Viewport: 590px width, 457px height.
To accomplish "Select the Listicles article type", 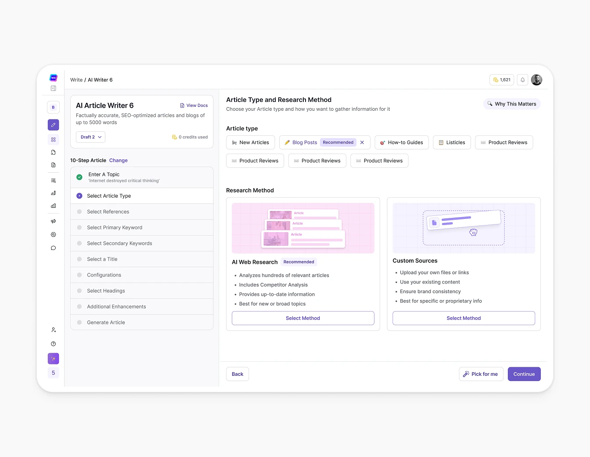I will [452, 142].
